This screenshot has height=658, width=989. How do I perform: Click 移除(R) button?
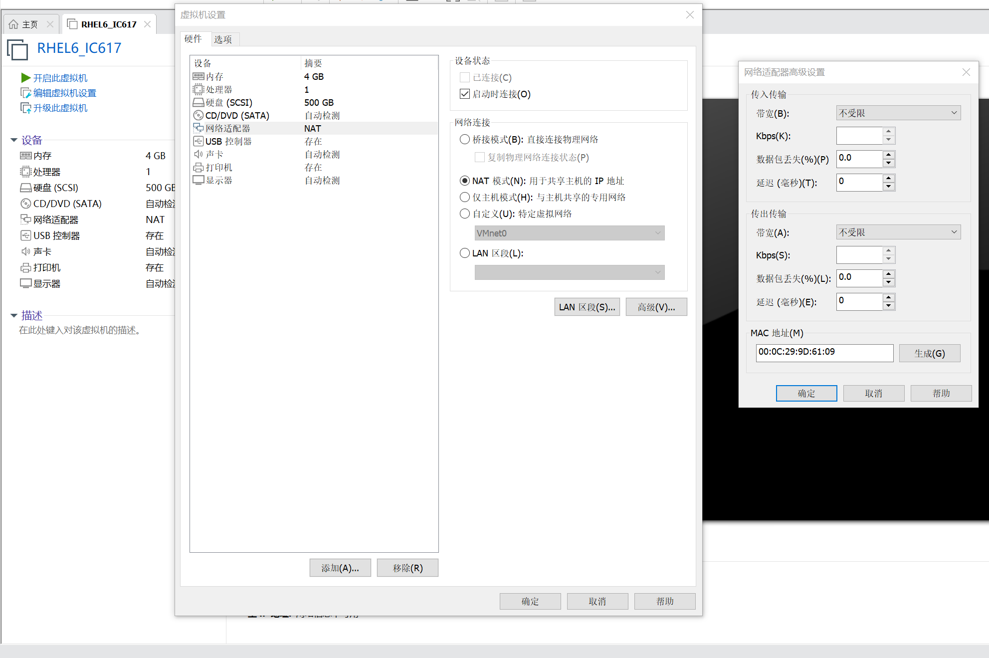pyautogui.click(x=407, y=568)
